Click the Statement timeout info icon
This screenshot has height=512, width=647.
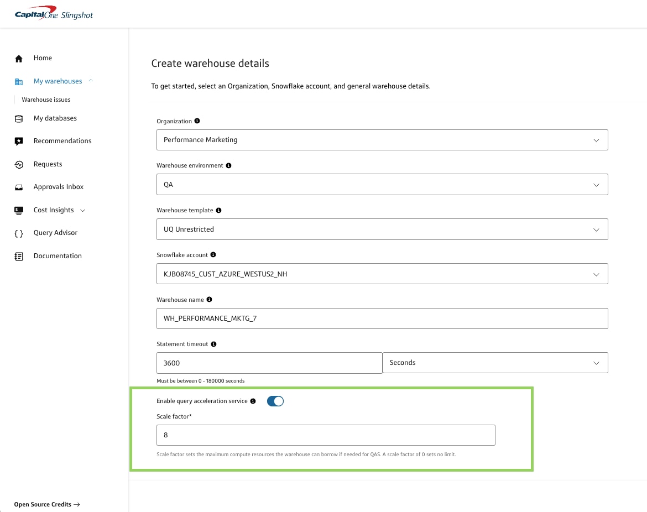click(215, 343)
